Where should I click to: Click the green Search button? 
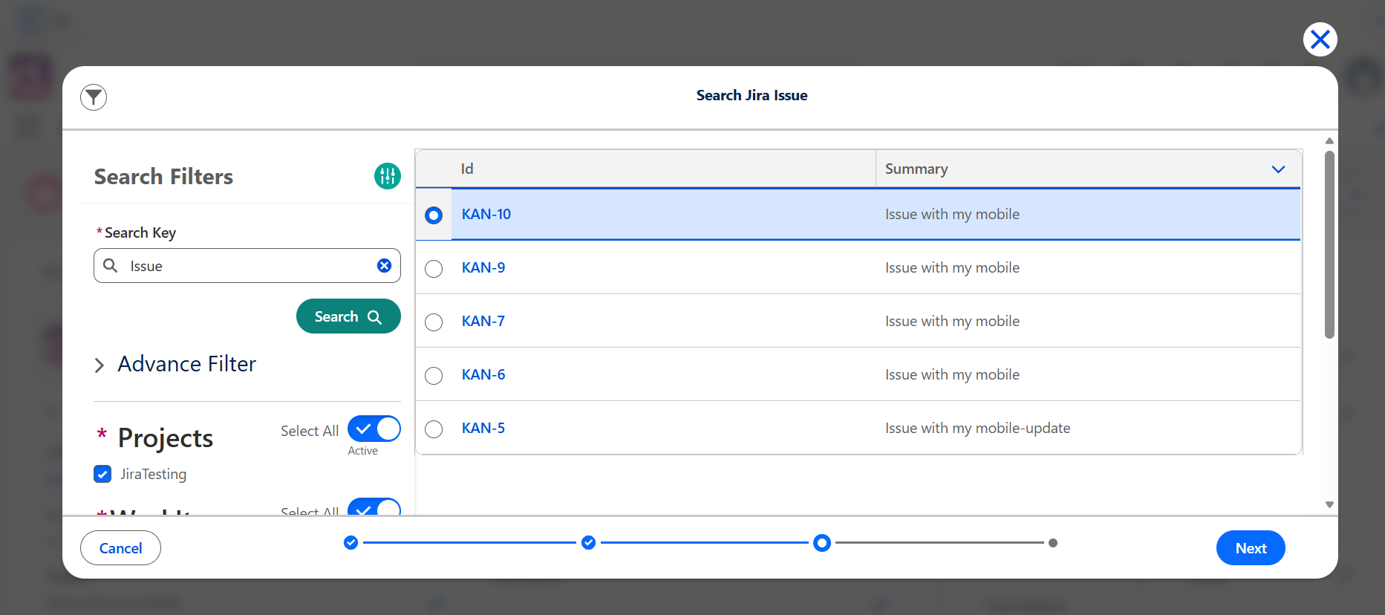[348, 316]
